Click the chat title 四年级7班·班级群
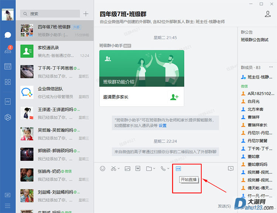 click(x=123, y=14)
